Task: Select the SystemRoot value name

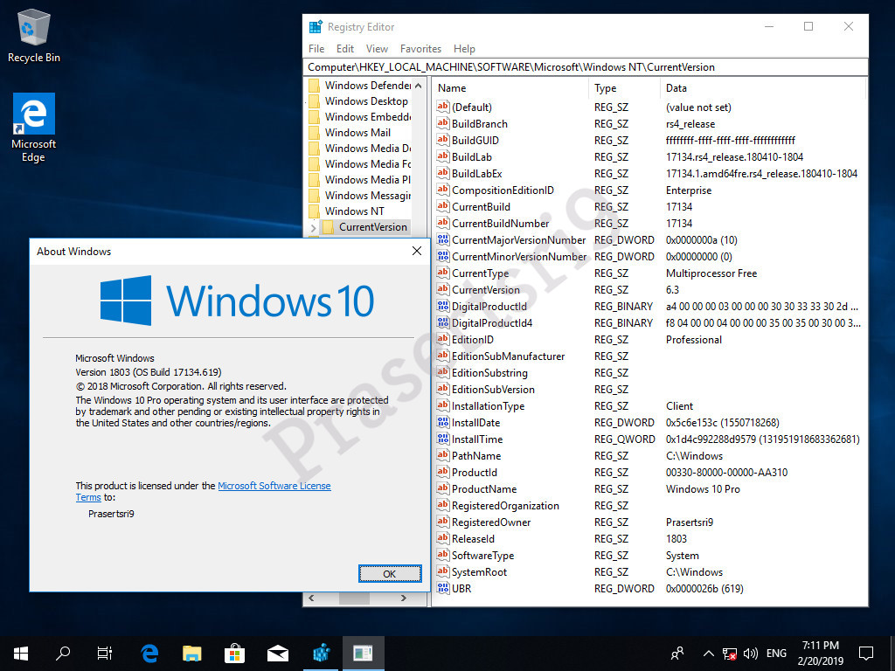Action: tap(480, 571)
